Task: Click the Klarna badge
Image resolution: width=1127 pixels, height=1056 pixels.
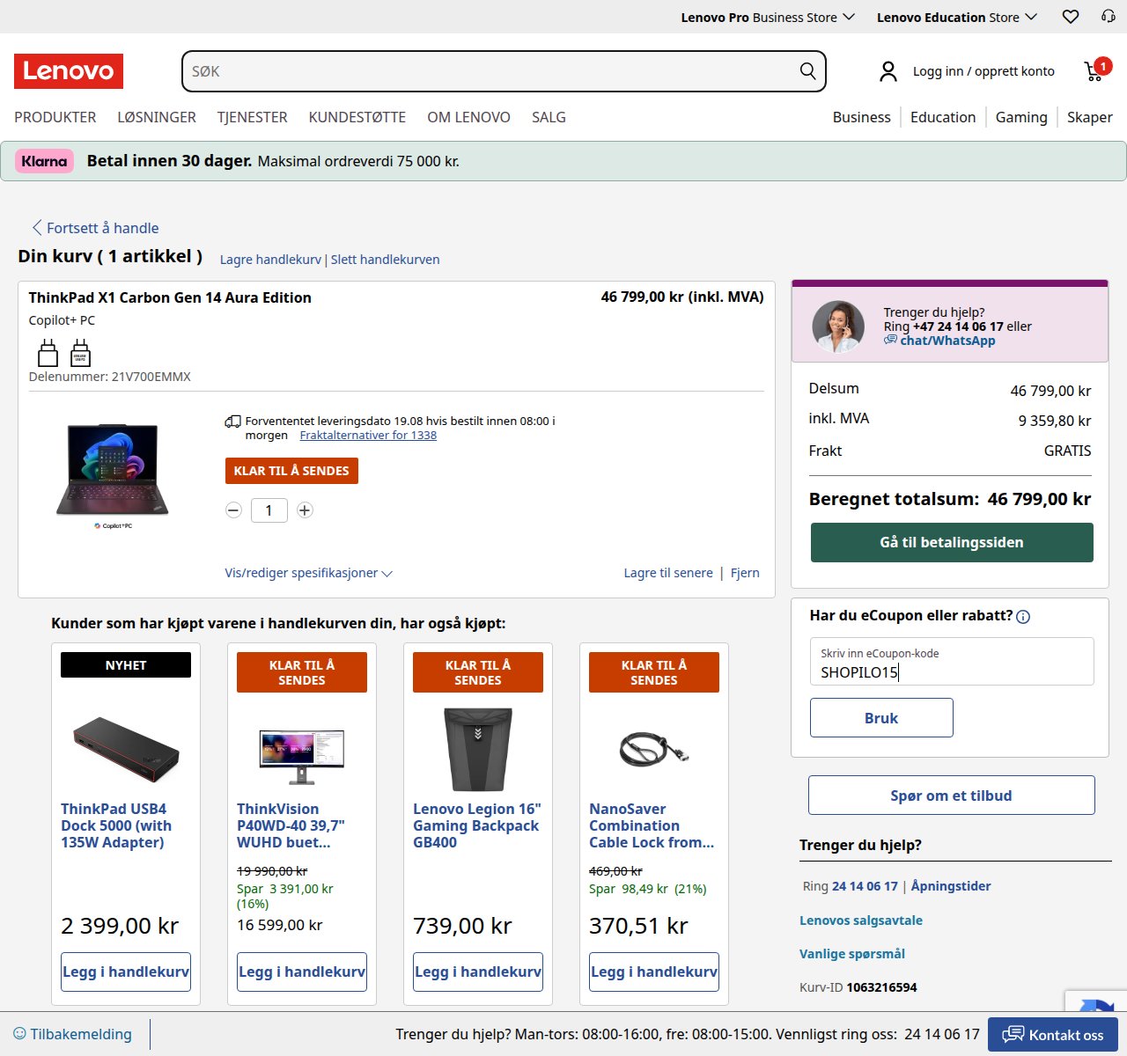Action: point(44,161)
